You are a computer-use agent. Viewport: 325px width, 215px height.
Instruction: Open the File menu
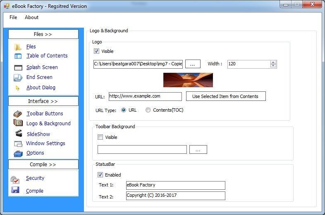tap(13, 17)
